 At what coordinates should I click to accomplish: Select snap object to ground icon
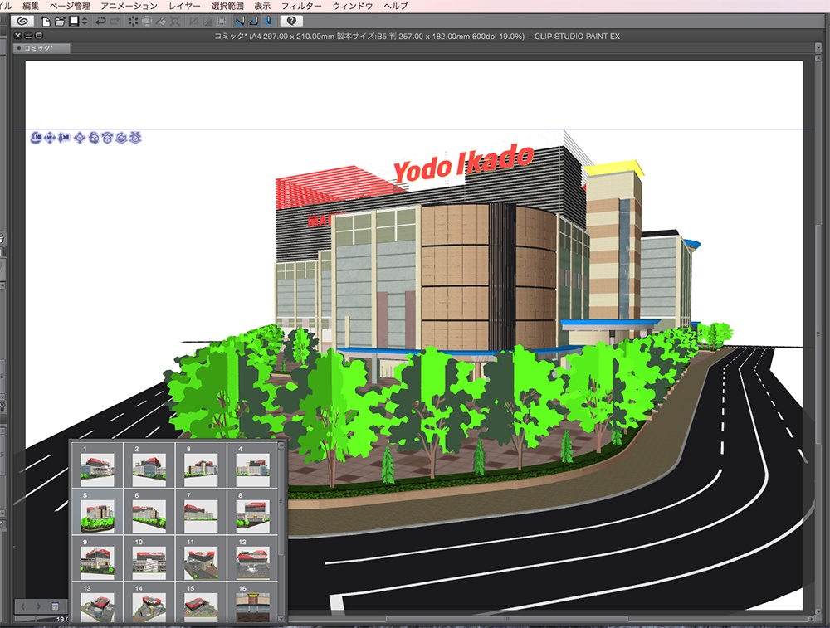(x=135, y=138)
